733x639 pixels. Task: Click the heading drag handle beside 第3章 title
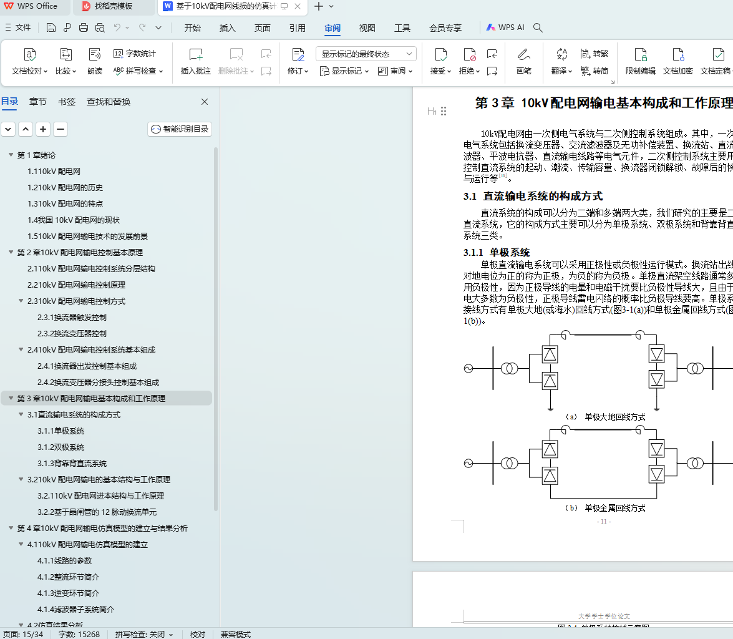pyautogui.click(x=443, y=111)
